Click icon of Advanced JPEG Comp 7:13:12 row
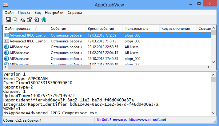This screenshot has height=126, width=219. pyautogui.click(x=6, y=41)
